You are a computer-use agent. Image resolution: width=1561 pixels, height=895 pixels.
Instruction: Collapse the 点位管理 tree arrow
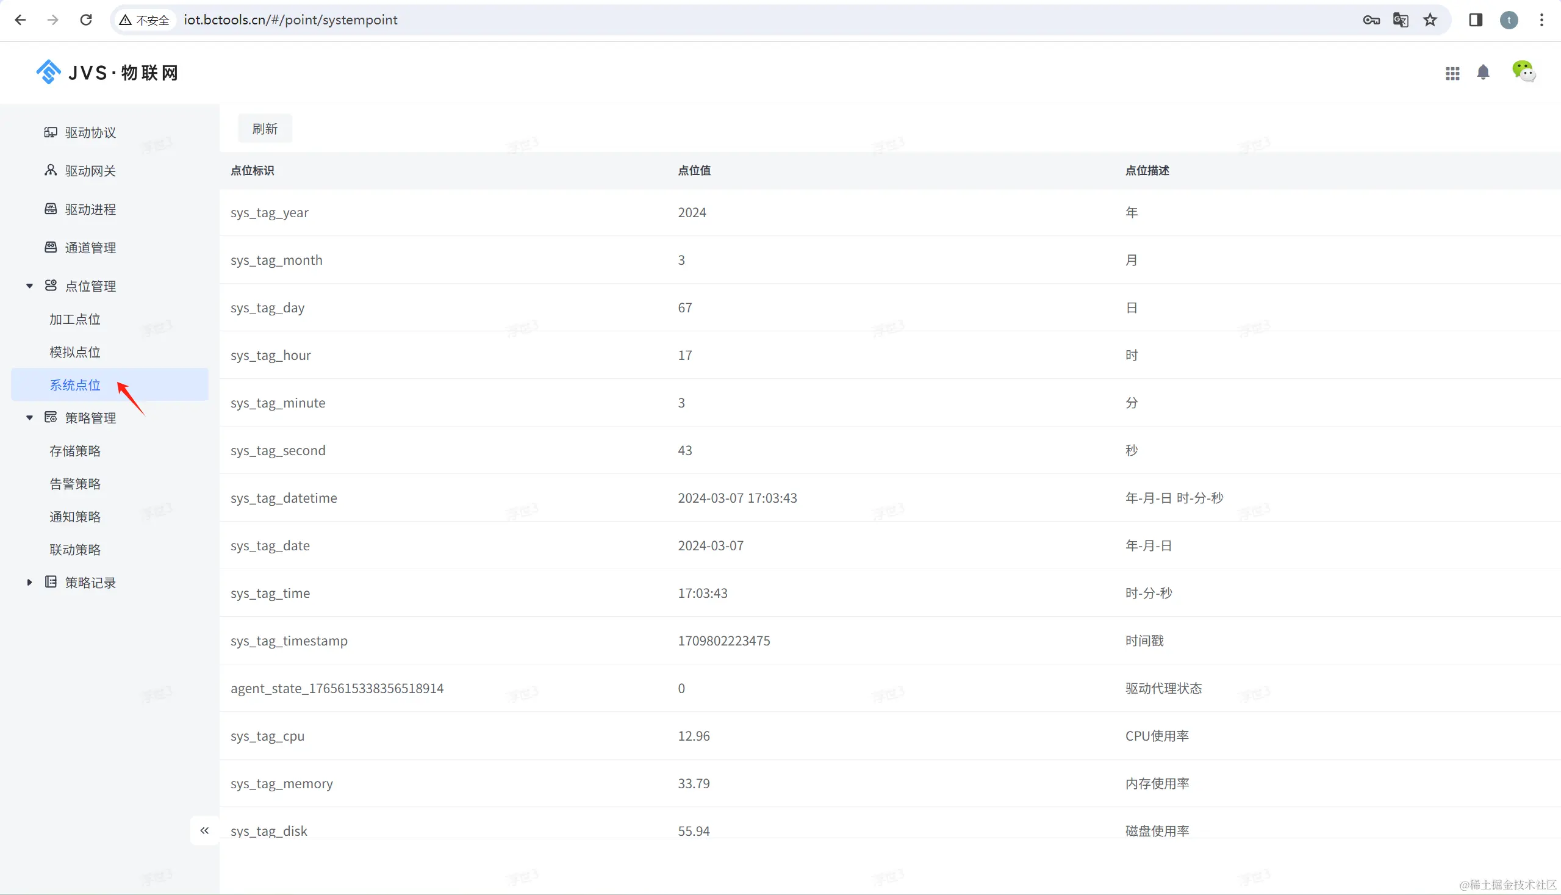point(29,286)
